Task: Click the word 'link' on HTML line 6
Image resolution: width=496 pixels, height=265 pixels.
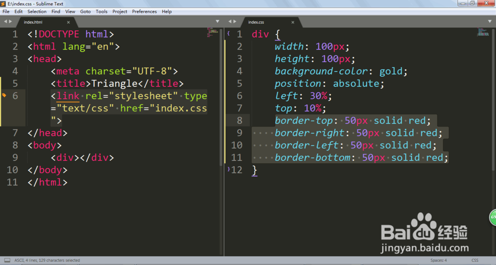Action: click(x=68, y=96)
